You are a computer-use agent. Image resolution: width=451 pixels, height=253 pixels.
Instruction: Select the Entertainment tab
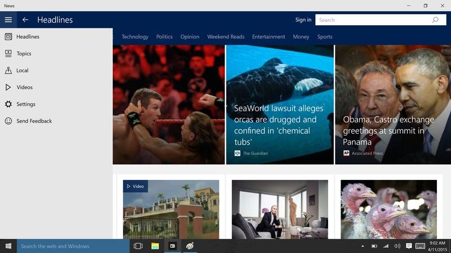(269, 37)
